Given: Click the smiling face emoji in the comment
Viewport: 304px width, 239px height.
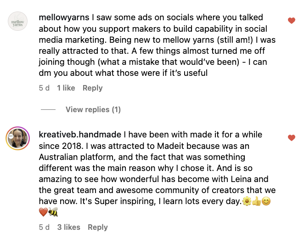Looking at the screenshot, I should click(265, 201).
